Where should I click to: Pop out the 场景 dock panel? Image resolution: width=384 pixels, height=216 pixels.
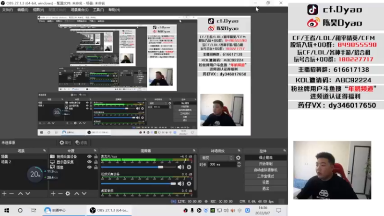[44, 151]
